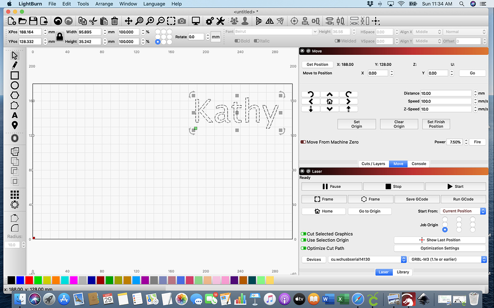Open the serial port cu.wchusbserial14130 dropdown
The width and height of the screenshot is (494, 308).
[x=367, y=259]
